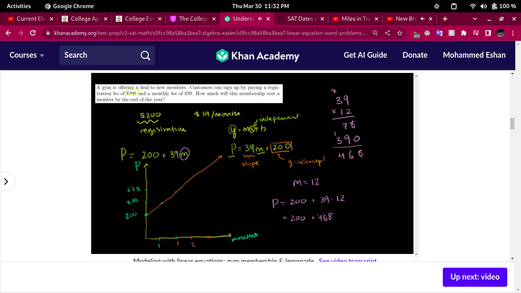Click Up next: video button
This screenshot has width=521, height=293.
(x=474, y=277)
